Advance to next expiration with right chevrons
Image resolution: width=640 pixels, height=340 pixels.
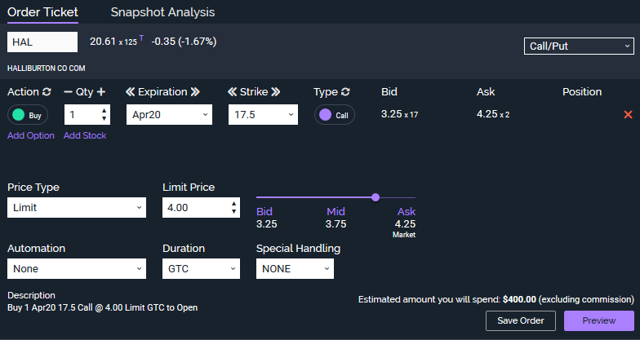point(195,92)
